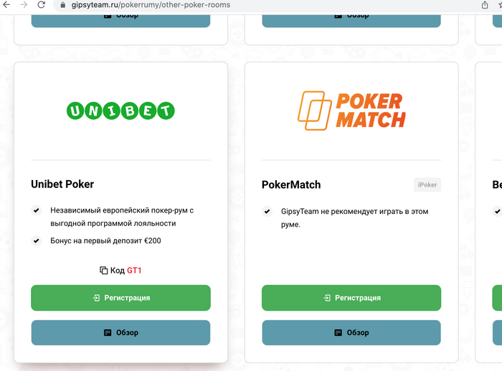Click Unibet Poker Регистрация button

pos(120,298)
